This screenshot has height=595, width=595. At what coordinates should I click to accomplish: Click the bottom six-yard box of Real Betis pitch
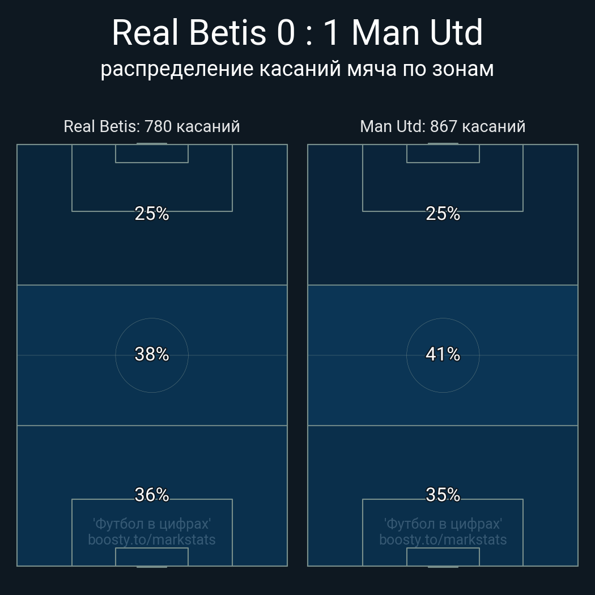point(152,556)
